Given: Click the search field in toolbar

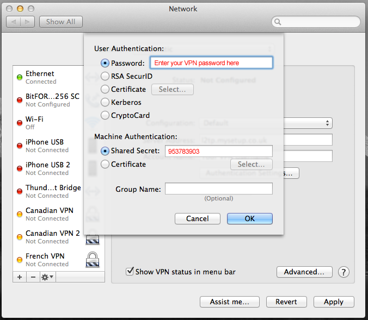Looking at the screenshot, I should [316, 22].
